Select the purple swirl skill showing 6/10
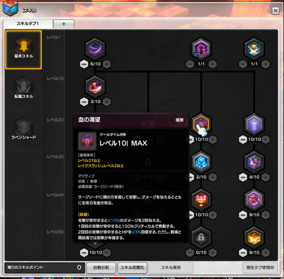Viewport: 284px width, 279px height. pyautogui.click(x=95, y=49)
